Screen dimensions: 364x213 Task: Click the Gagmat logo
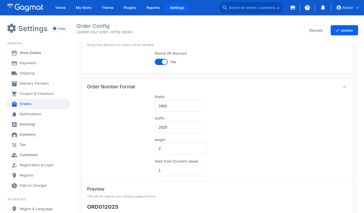[25, 8]
